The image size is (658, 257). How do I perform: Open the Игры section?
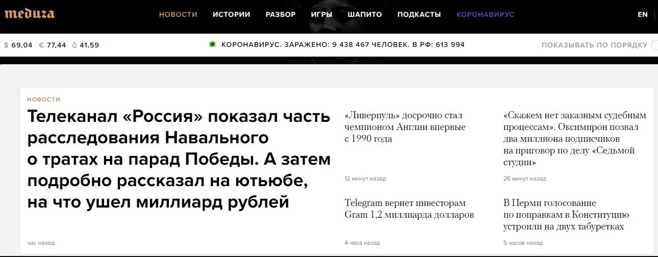321,14
